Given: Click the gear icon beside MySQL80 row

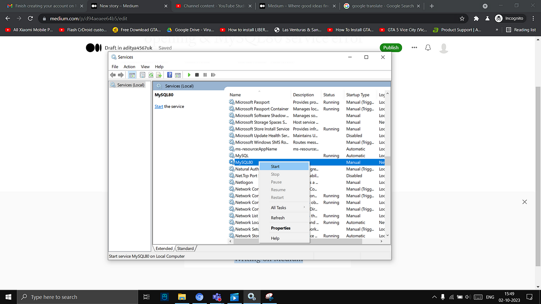Looking at the screenshot, I should click(x=232, y=162).
